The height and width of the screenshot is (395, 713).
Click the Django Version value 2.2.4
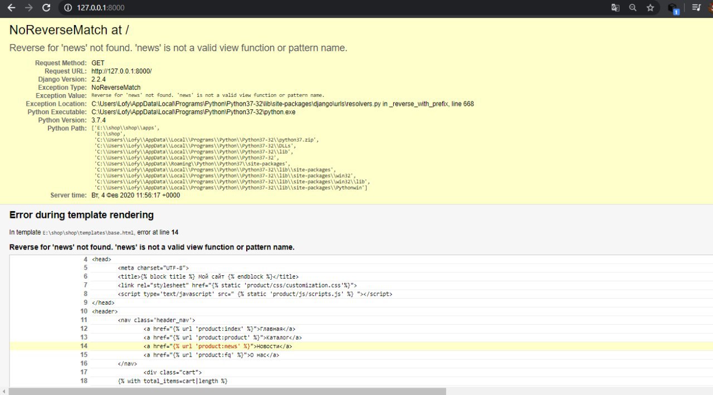pyautogui.click(x=99, y=80)
